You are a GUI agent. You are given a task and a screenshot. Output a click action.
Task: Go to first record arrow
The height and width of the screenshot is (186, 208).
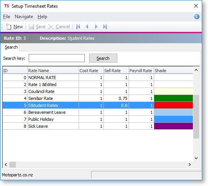coord(78,27)
